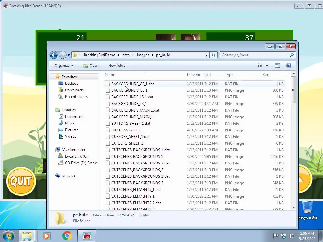Open Google Chrome from the taskbar
323x242 pixels.
(x=67, y=236)
